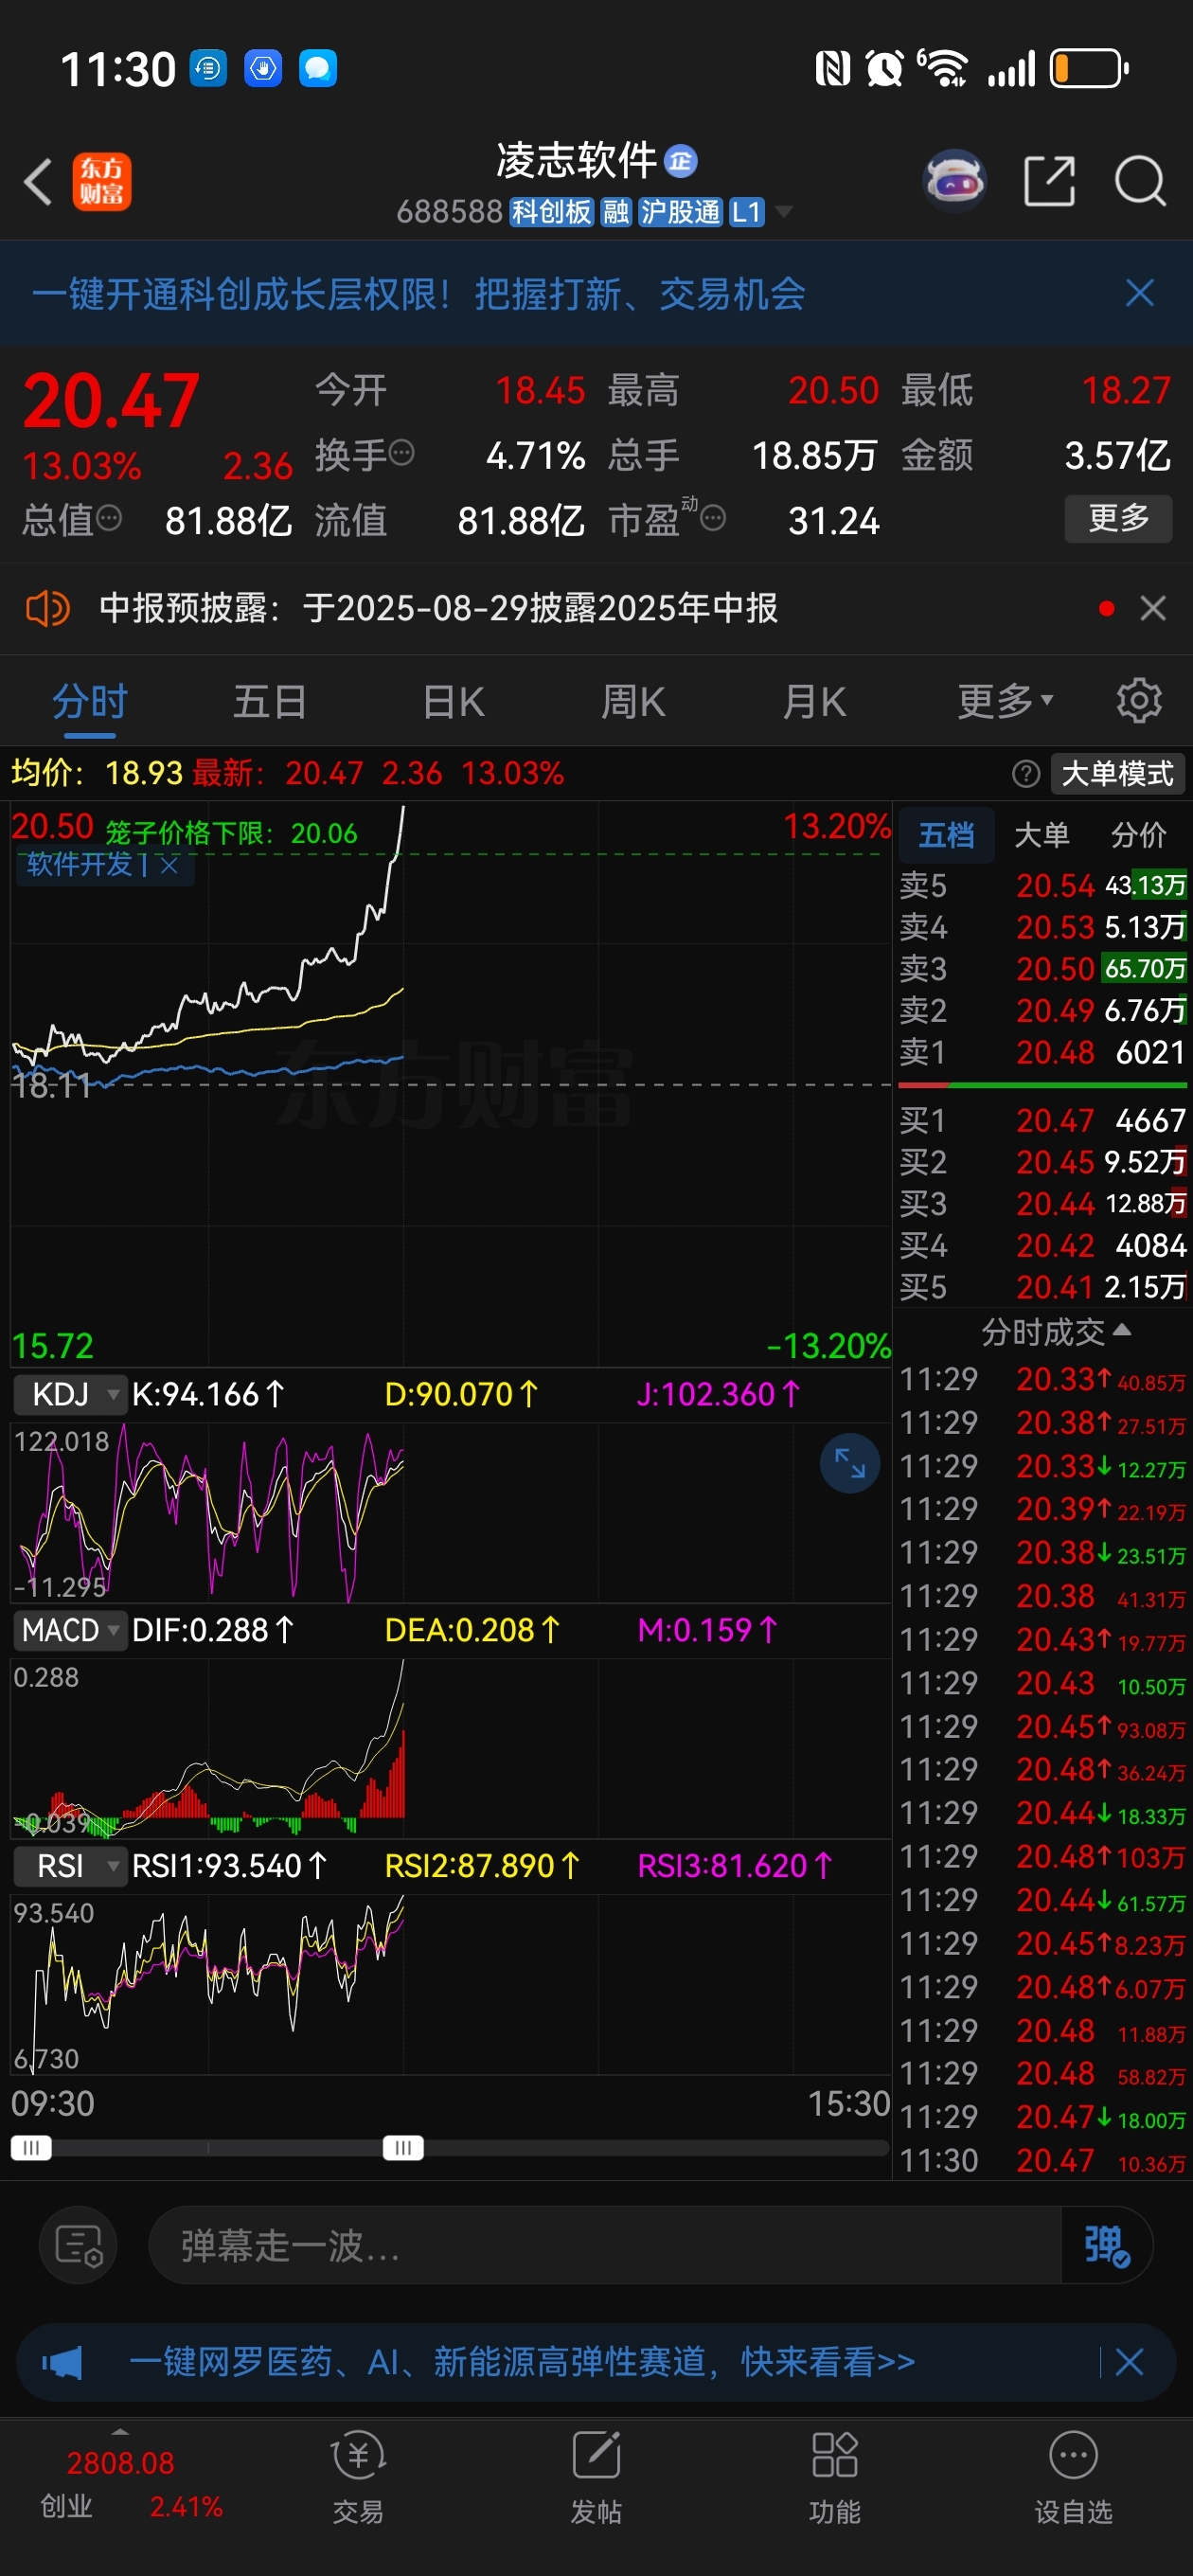The height and width of the screenshot is (2576, 1193).
Task: Open the 一键网罗医药 promo link
Action: pyautogui.click(x=522, y=2362)
